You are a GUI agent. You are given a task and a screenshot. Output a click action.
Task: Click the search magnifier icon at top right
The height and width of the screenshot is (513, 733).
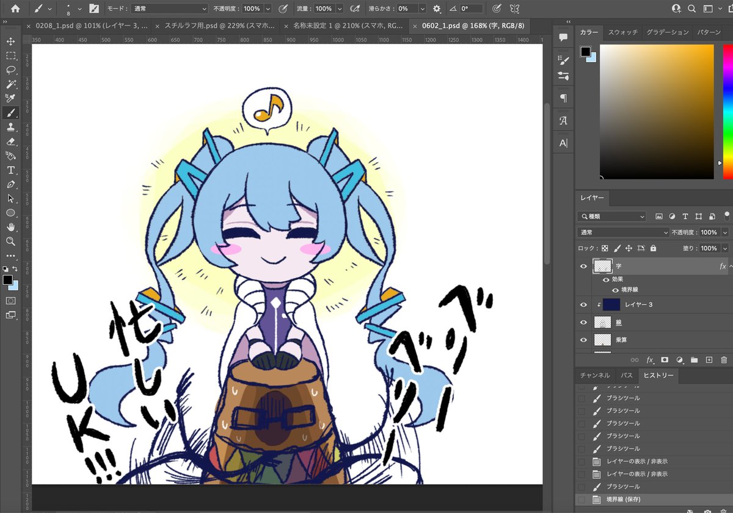click(691, 9)
